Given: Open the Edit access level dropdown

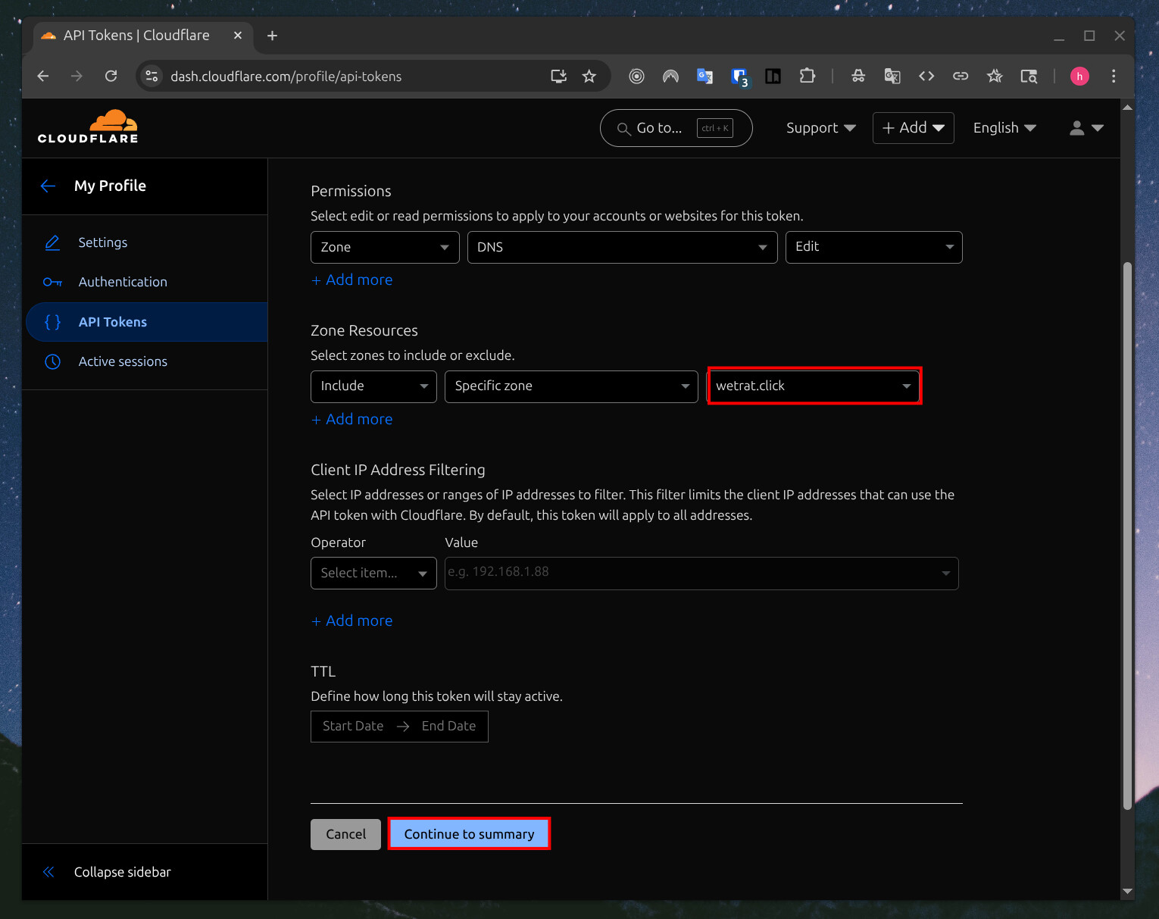Looking at the screenshot, I should click(x=873, y=247).
